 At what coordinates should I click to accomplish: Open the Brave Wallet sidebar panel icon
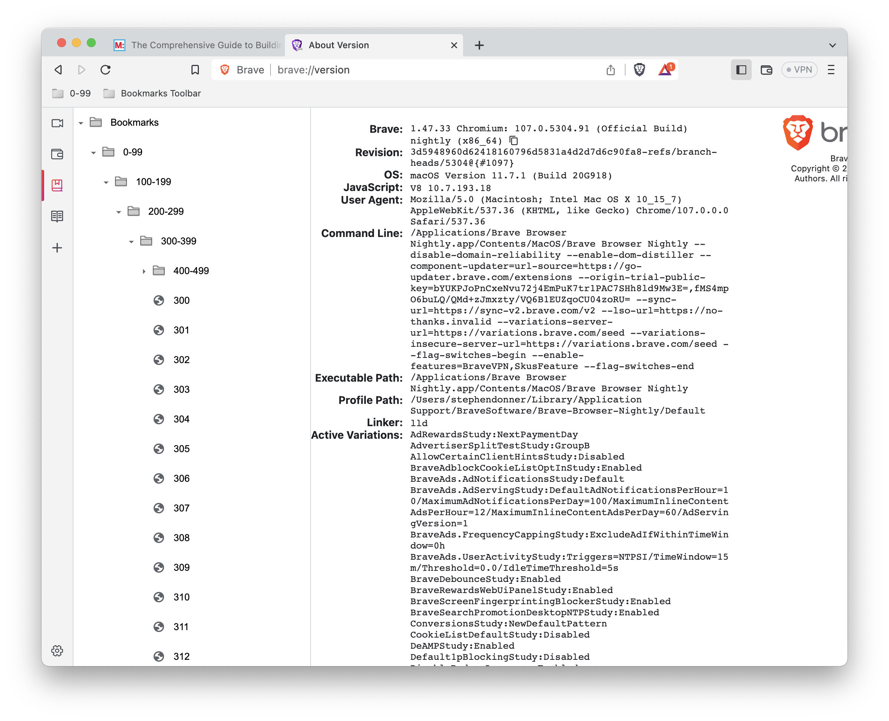pos(58,154)
